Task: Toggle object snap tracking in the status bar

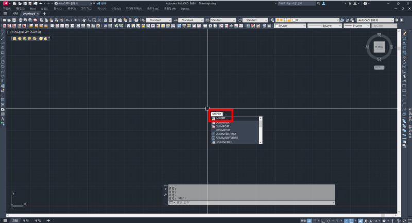Action: pos(346,221)
